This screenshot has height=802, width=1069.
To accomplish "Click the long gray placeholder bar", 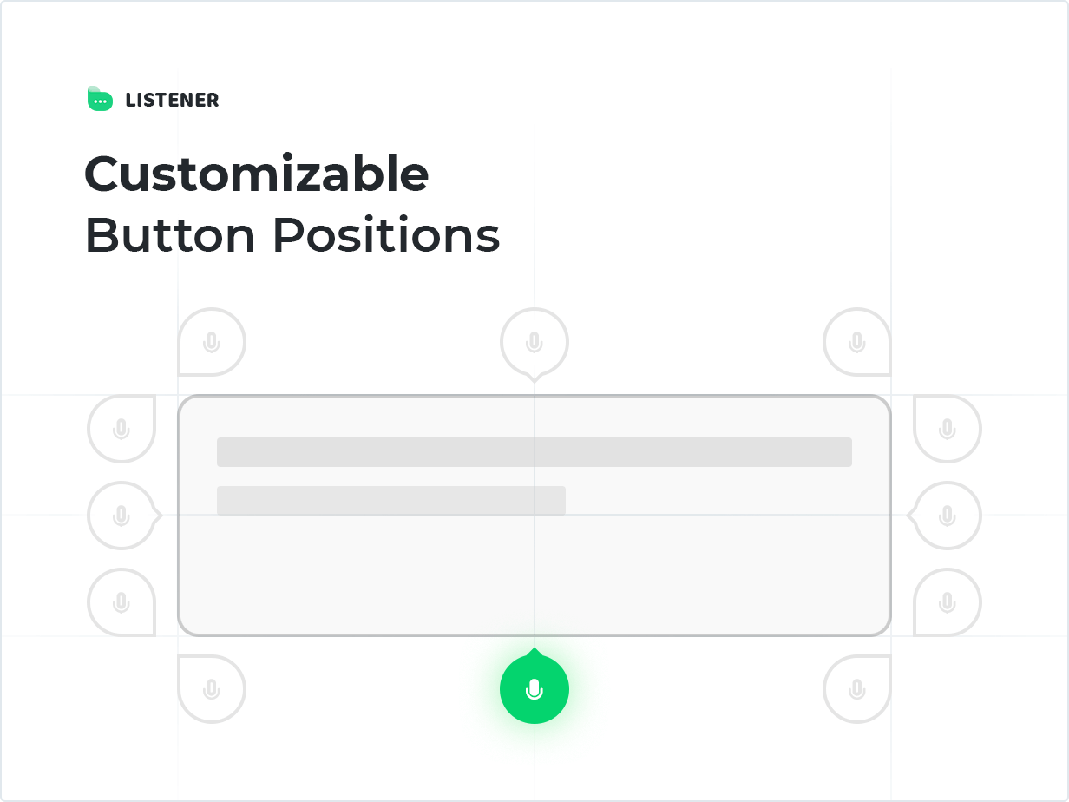I will [534, 452].
